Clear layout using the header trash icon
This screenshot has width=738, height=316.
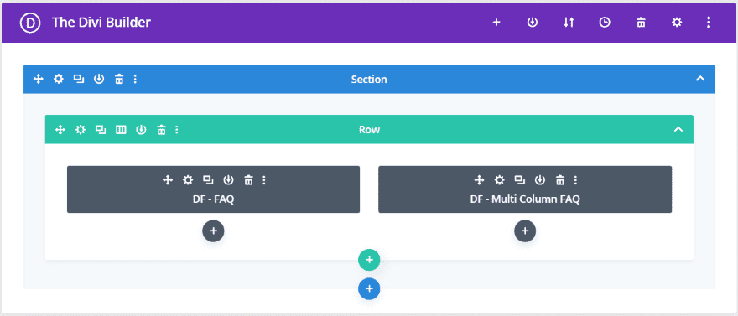pos(641,23)
